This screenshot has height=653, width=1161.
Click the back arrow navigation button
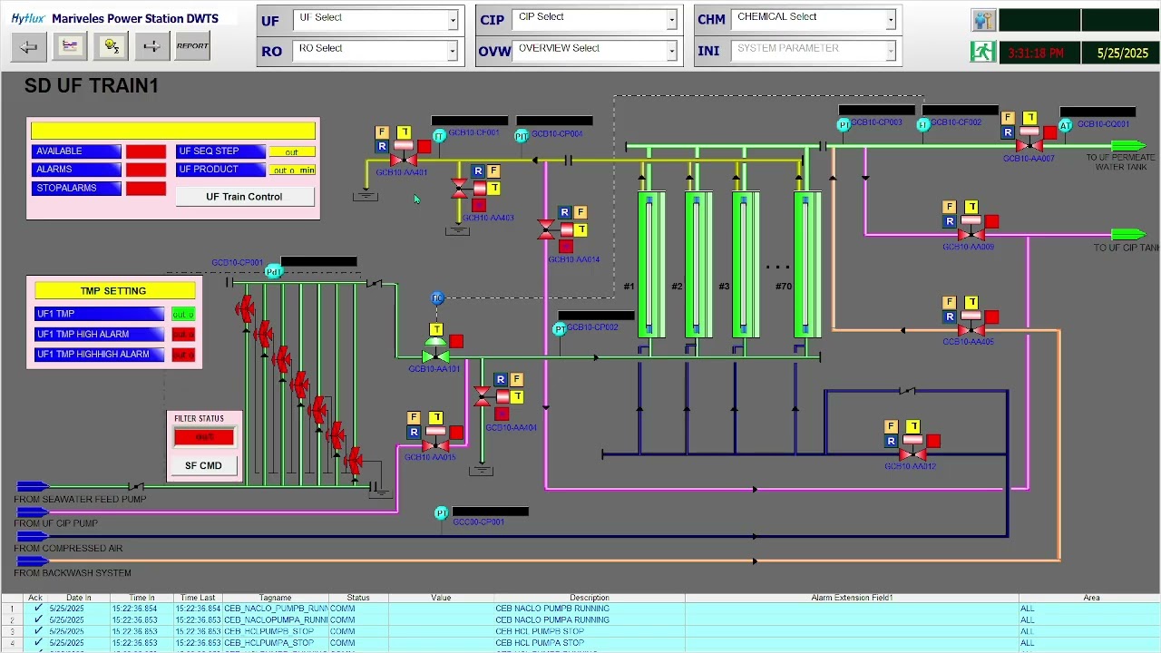coord(29,46)
